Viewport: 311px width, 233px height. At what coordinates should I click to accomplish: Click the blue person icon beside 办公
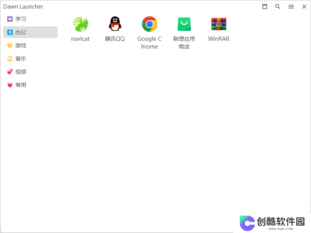click(x=10, y=32)
